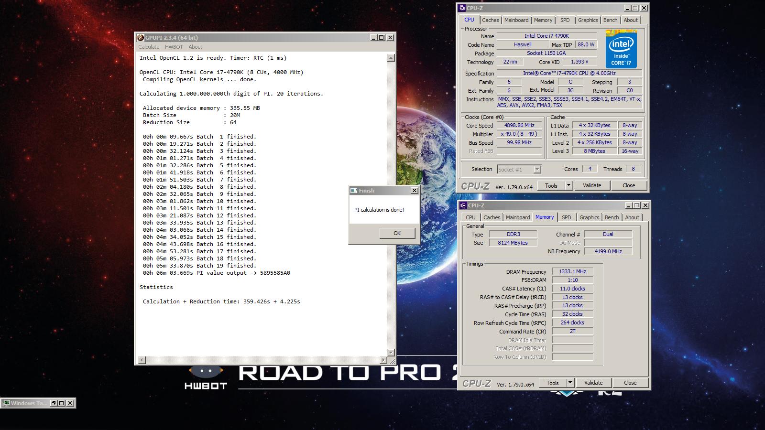Maximize the minimized Windows Task Manager window
Viewport: 765px width, 430px height.
62,403
